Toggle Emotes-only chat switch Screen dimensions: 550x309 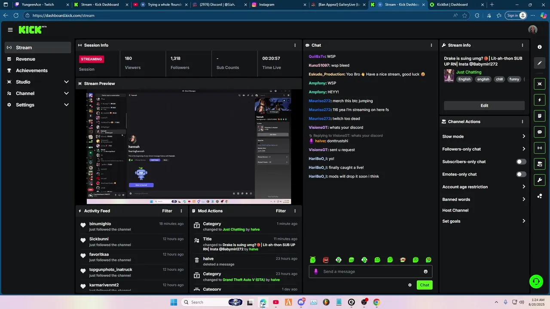coord(521,174)
